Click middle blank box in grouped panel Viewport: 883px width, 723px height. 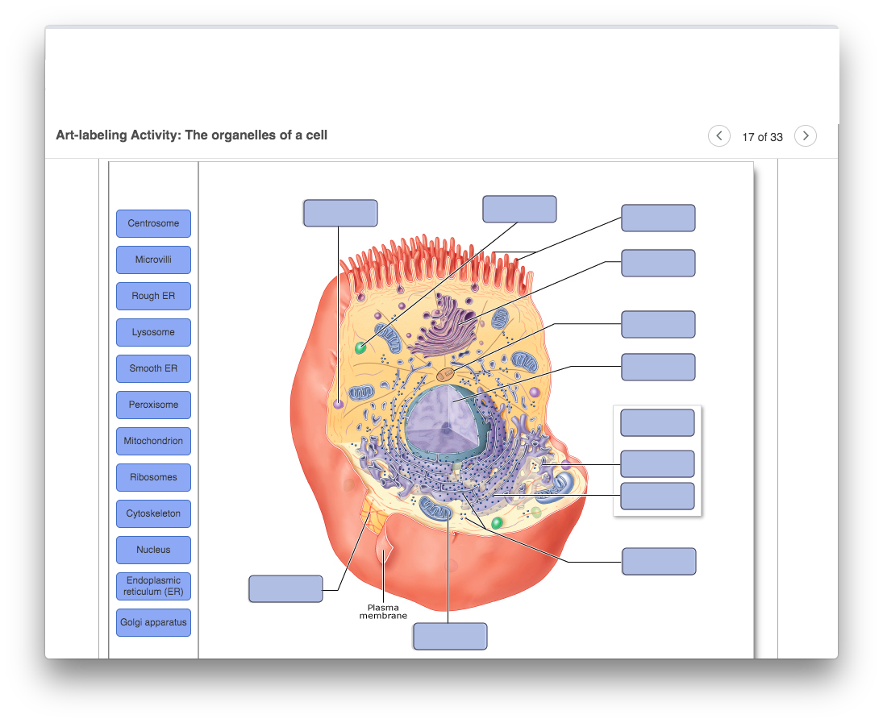[657, 464]
